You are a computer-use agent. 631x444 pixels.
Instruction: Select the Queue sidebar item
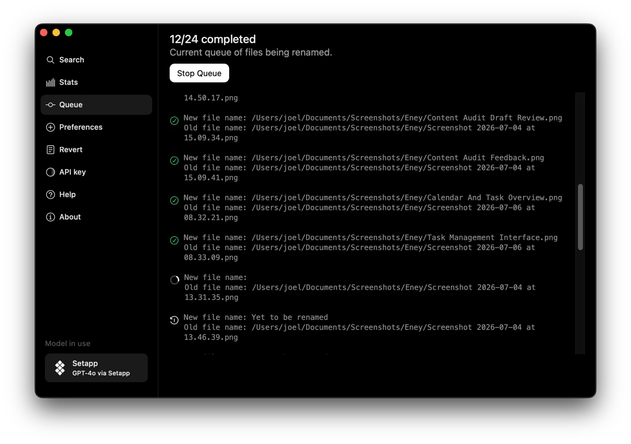tap(96, 105)
